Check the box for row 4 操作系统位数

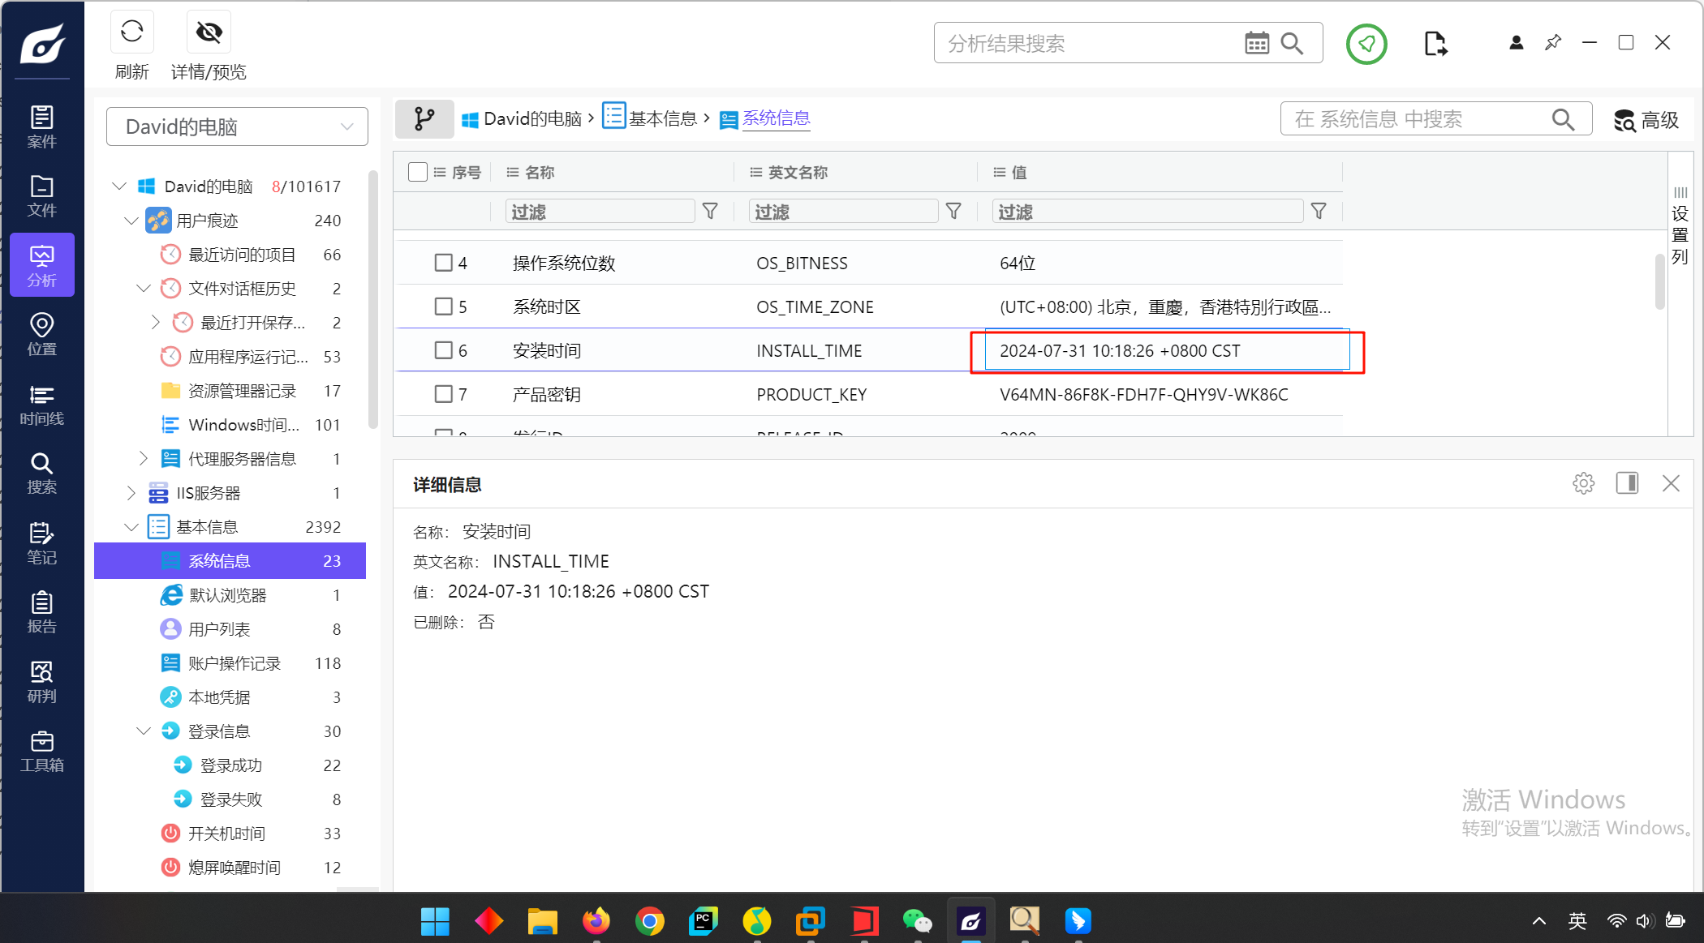tap(443, 263)
